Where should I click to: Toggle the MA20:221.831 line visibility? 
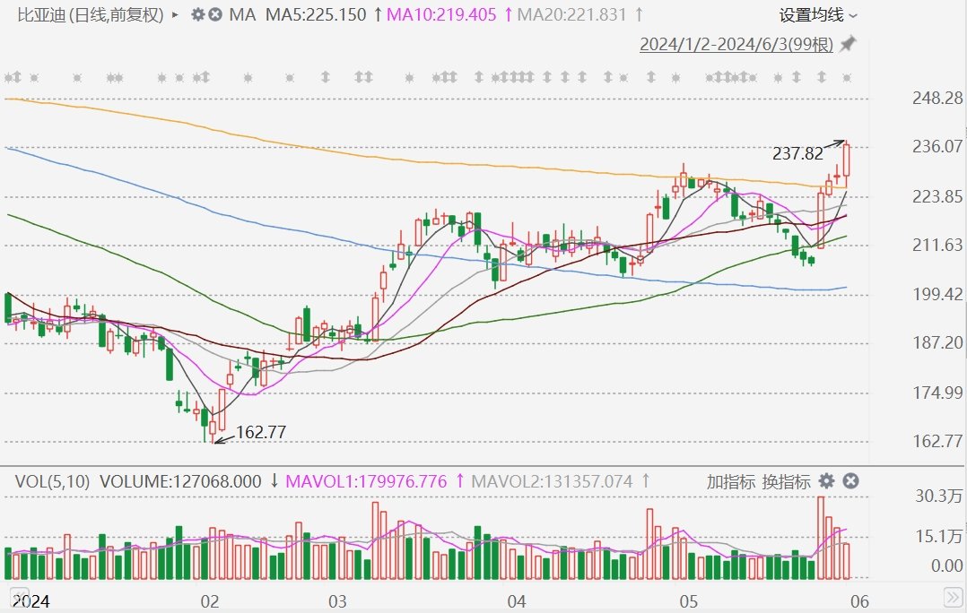pyautogui.click(x=571, y=14)
